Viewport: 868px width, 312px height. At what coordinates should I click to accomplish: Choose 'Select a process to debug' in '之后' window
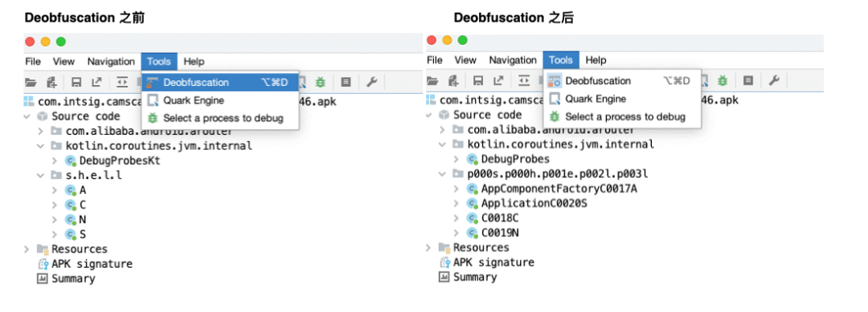[622, 116]
